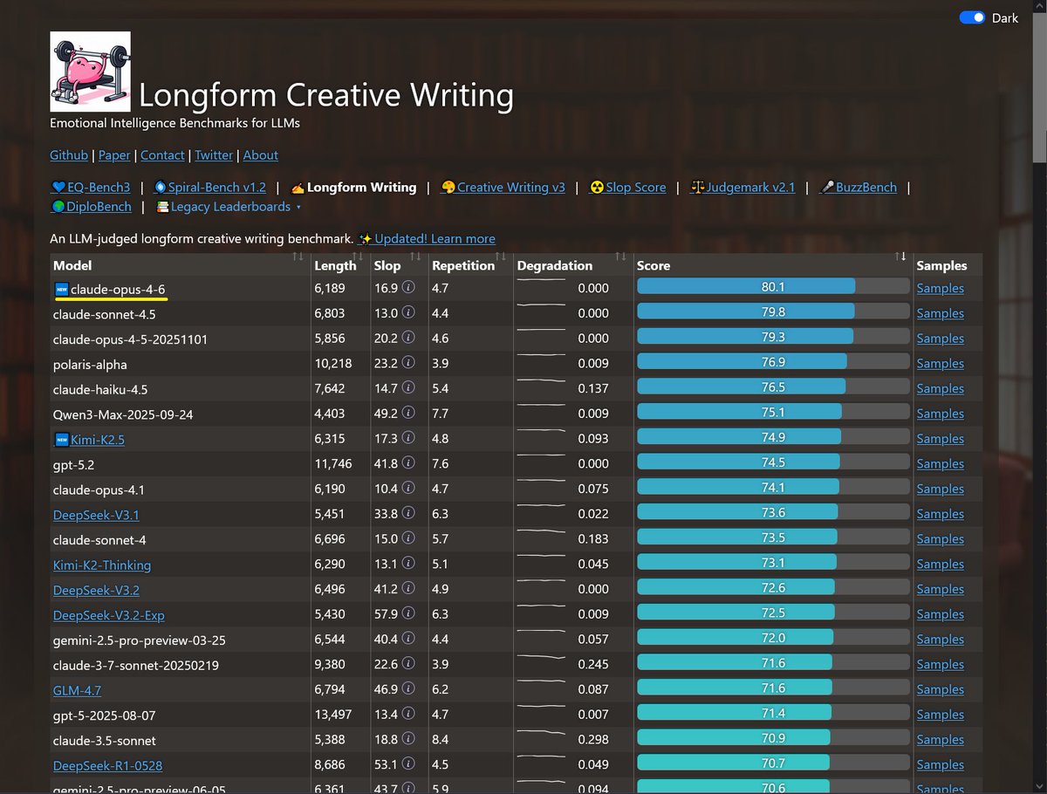The image size is (1047, 794).
Task: Click the slop info icon for DeepSeek-V3.1
Action: coord(408,514)
